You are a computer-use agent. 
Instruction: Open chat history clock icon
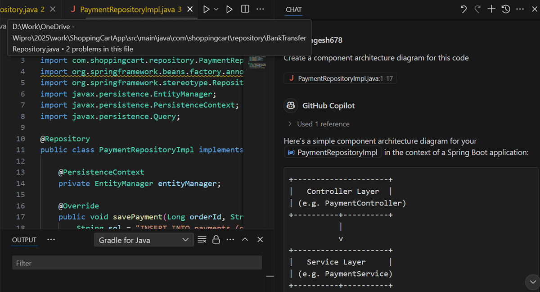coord(506,9)
